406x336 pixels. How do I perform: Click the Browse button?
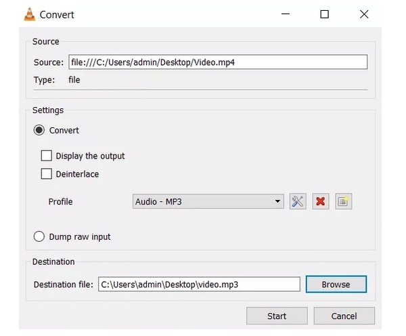[x=336, y=284]
